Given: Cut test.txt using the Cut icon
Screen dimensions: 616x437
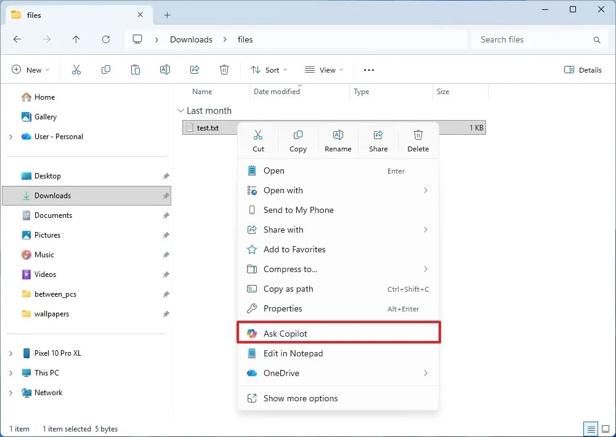Looking at the screenshot, I should click(258, 140).
